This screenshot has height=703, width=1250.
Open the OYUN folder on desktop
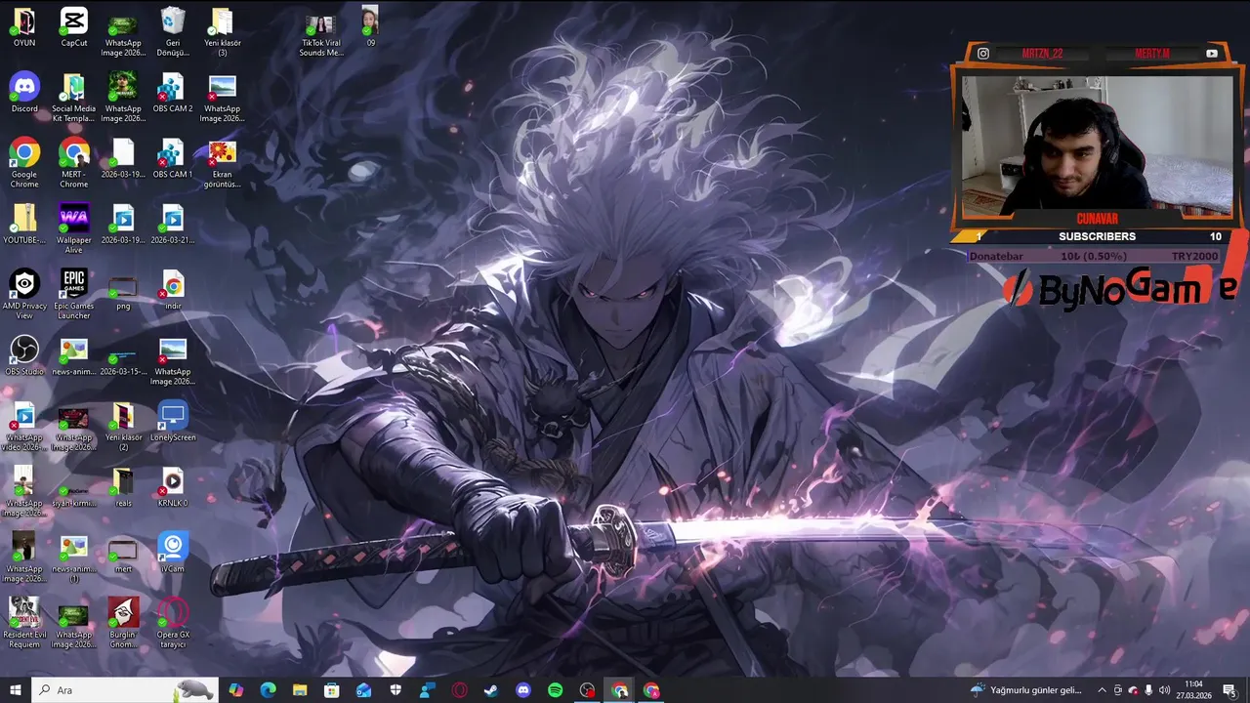pyautogui.click(x=24, y=27)
